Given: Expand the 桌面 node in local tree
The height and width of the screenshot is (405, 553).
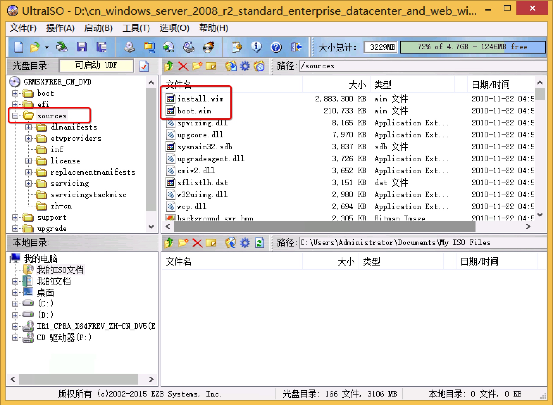Looking at the screenshot, I should pyautogui.click(x=15, y=292).
